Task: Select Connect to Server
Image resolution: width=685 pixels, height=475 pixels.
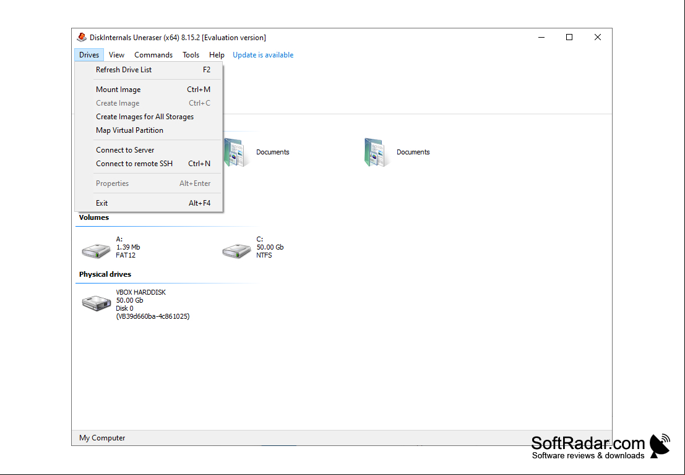Action: (x=149, y=150)
